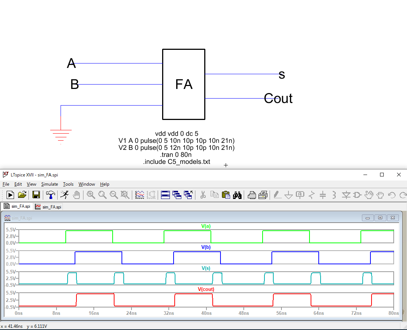The width and height of the screenshot is (407, 330).
Task: Click the Paste clipboard icon
Action: [226, 195]
